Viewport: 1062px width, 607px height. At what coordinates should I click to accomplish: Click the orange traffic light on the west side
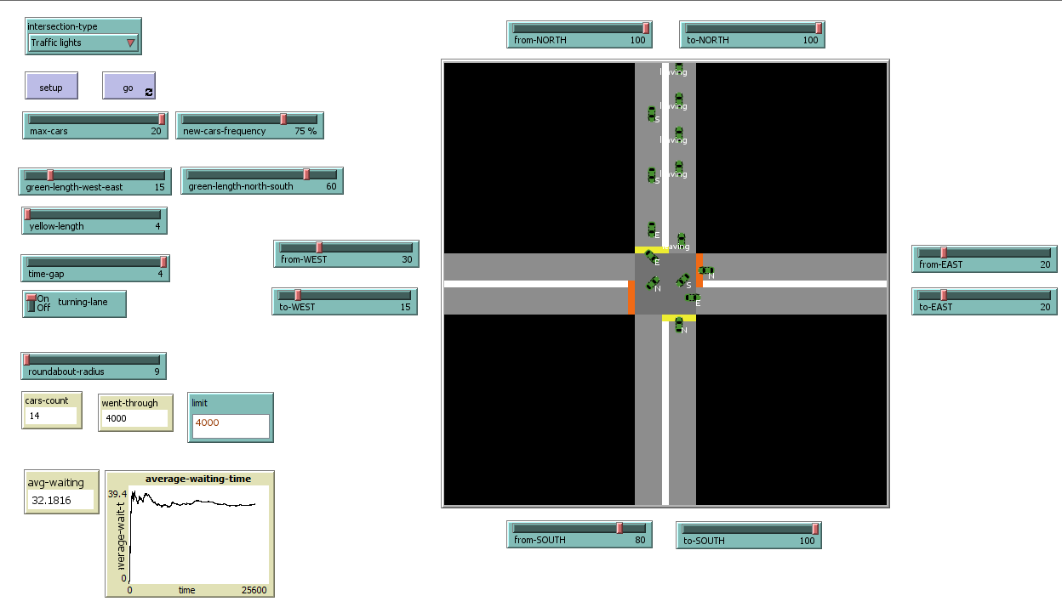pos(631,298)
